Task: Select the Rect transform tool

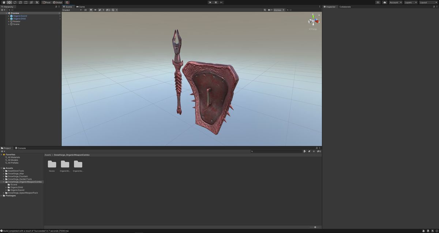Action: [26, 2]
